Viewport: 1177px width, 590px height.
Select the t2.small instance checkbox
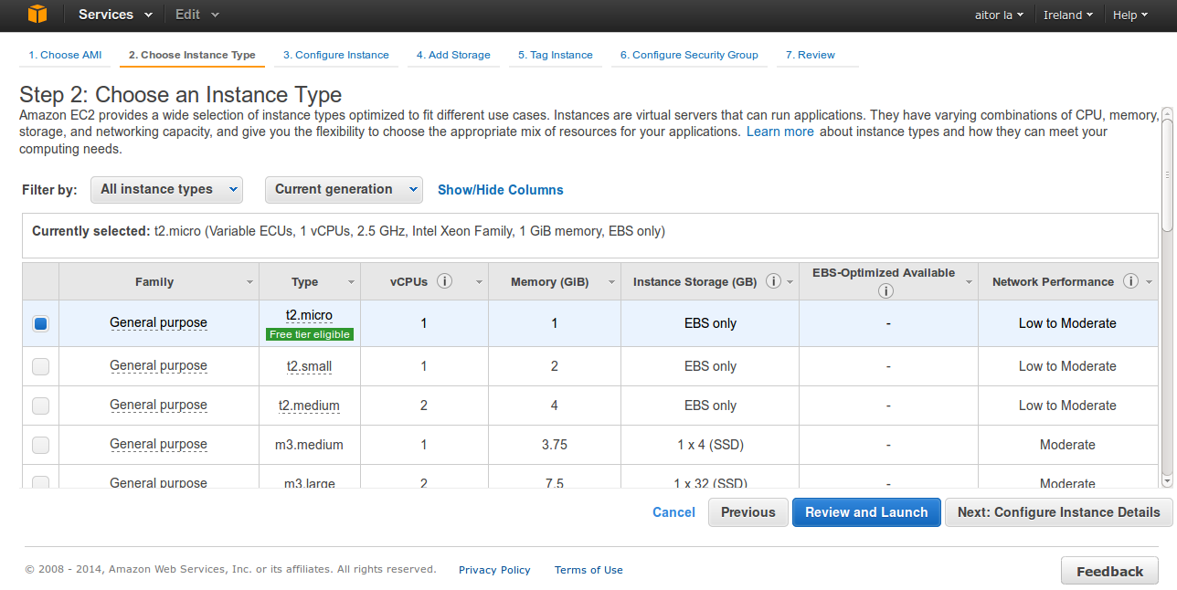[40, 366]
